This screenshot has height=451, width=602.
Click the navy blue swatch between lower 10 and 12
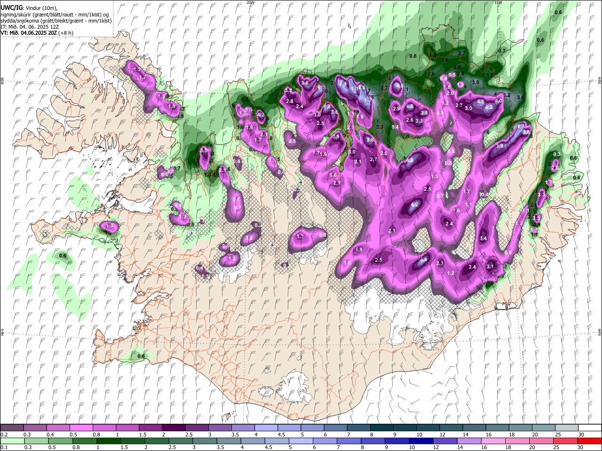[421, 441]
